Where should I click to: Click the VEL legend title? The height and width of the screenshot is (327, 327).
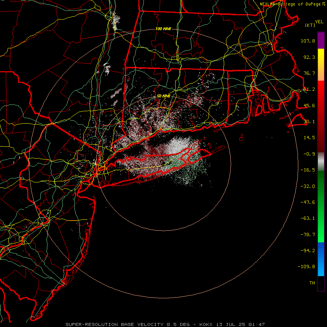coord(319,22)
